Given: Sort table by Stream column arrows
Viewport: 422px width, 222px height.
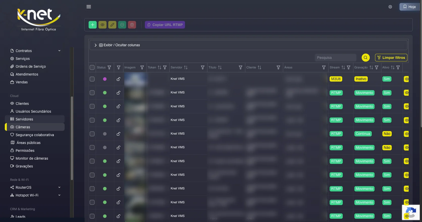Looking at the screenshot, I should point(343,67).
